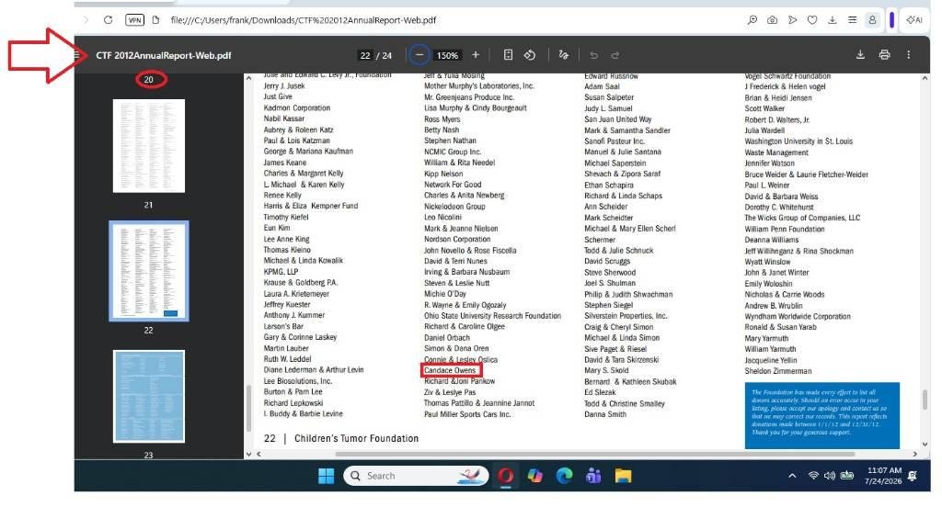Zoom out with the minus button
Viewport: 942px width, 507px height.
tap(419, 55)
